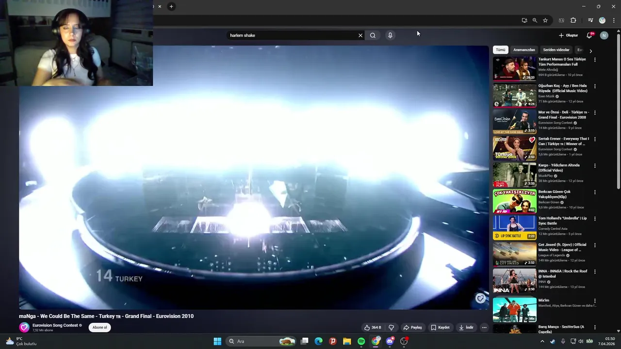
Task: Open Berkcan Güven Çok Yakışıklıyım video
Action: coord(515,201)
